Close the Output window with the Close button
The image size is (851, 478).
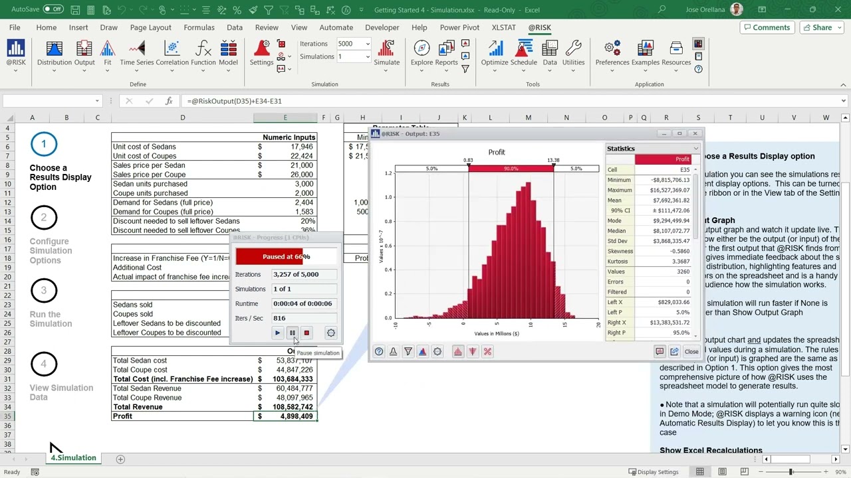click(691, 352)
